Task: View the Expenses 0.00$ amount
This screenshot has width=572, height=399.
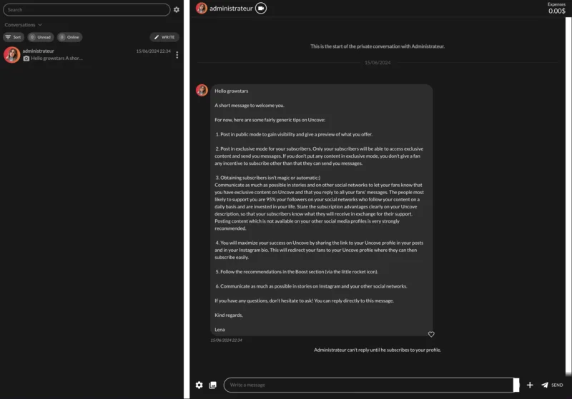Action: point(557,9)
